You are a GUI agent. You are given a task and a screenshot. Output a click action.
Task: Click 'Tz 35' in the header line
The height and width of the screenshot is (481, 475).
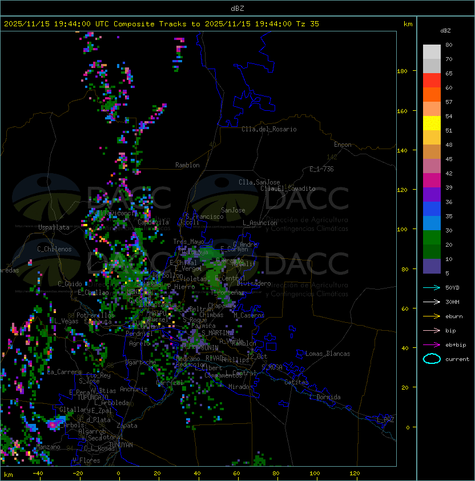point(308,24)
